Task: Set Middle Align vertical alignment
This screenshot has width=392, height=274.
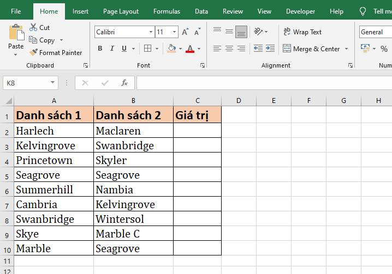Action: click(229, 32)
